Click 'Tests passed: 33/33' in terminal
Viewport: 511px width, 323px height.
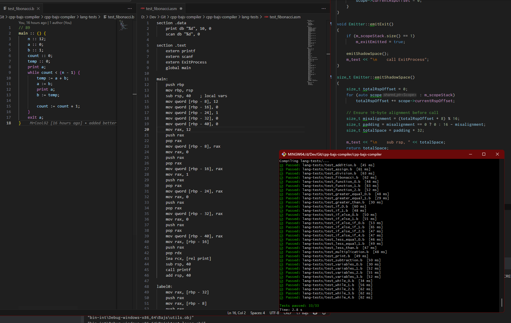pos(299,306)
